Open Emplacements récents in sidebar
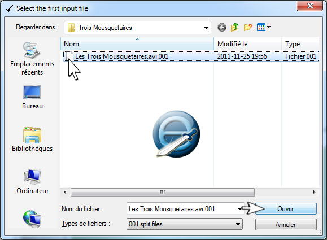The height and width of the screenshot is (240, 327). pos(32,58)
